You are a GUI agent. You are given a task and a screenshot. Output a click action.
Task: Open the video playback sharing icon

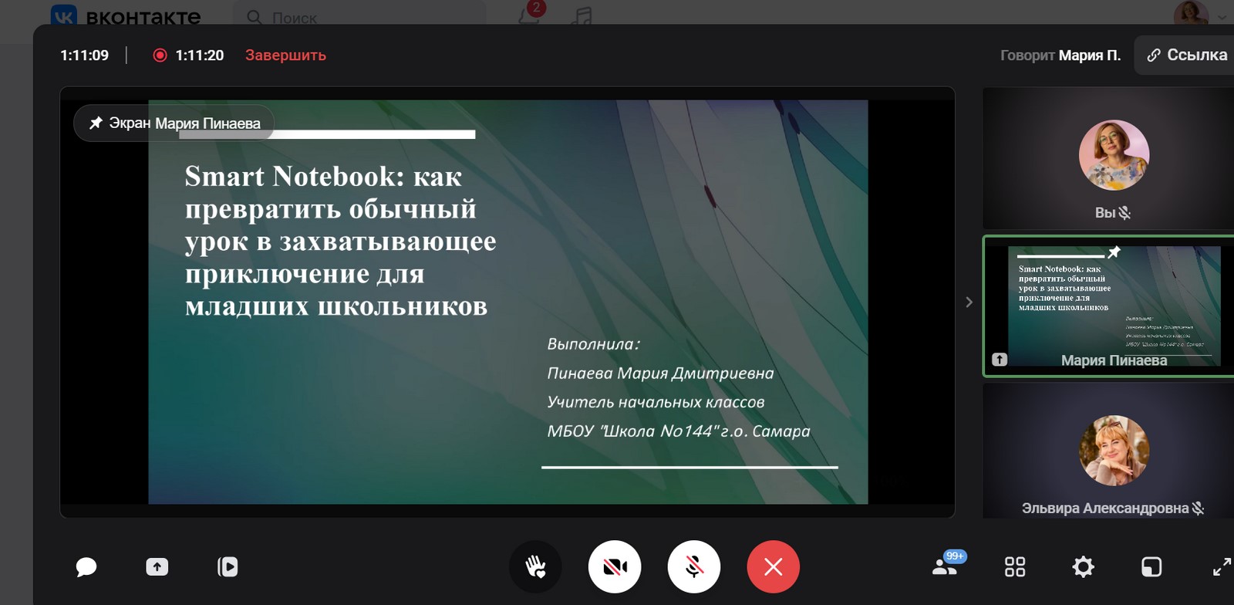pos(228,567)
